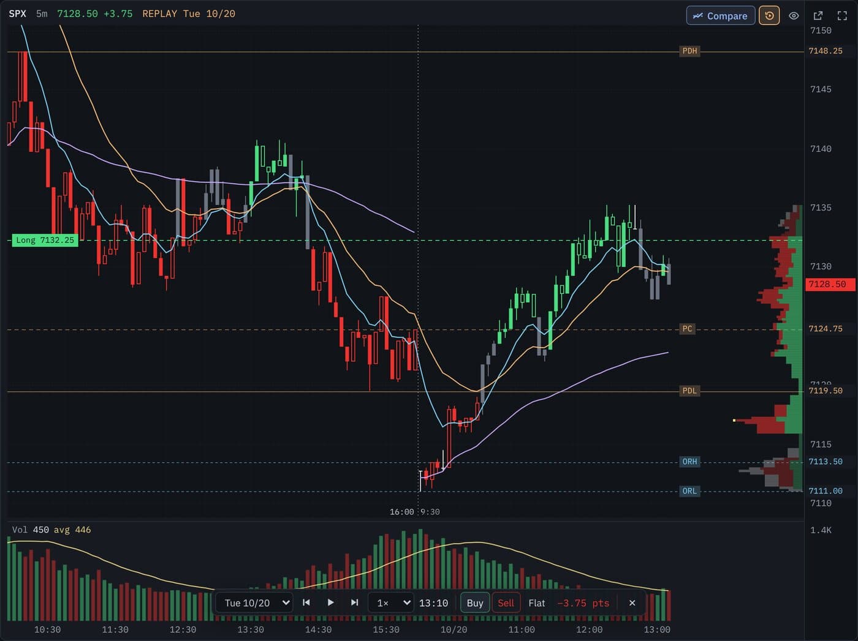The height and width of the screenshot is (641, 858).
Task: Click the PC level label
Action: 687,329
